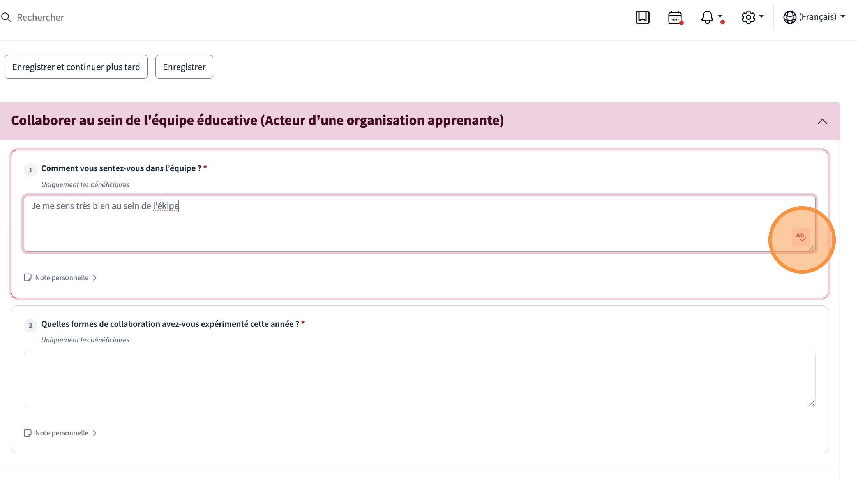Click Enregistrer et continuer plus tard
The width and height of the screenshot is (858, 479).
[x=76, y=67]
